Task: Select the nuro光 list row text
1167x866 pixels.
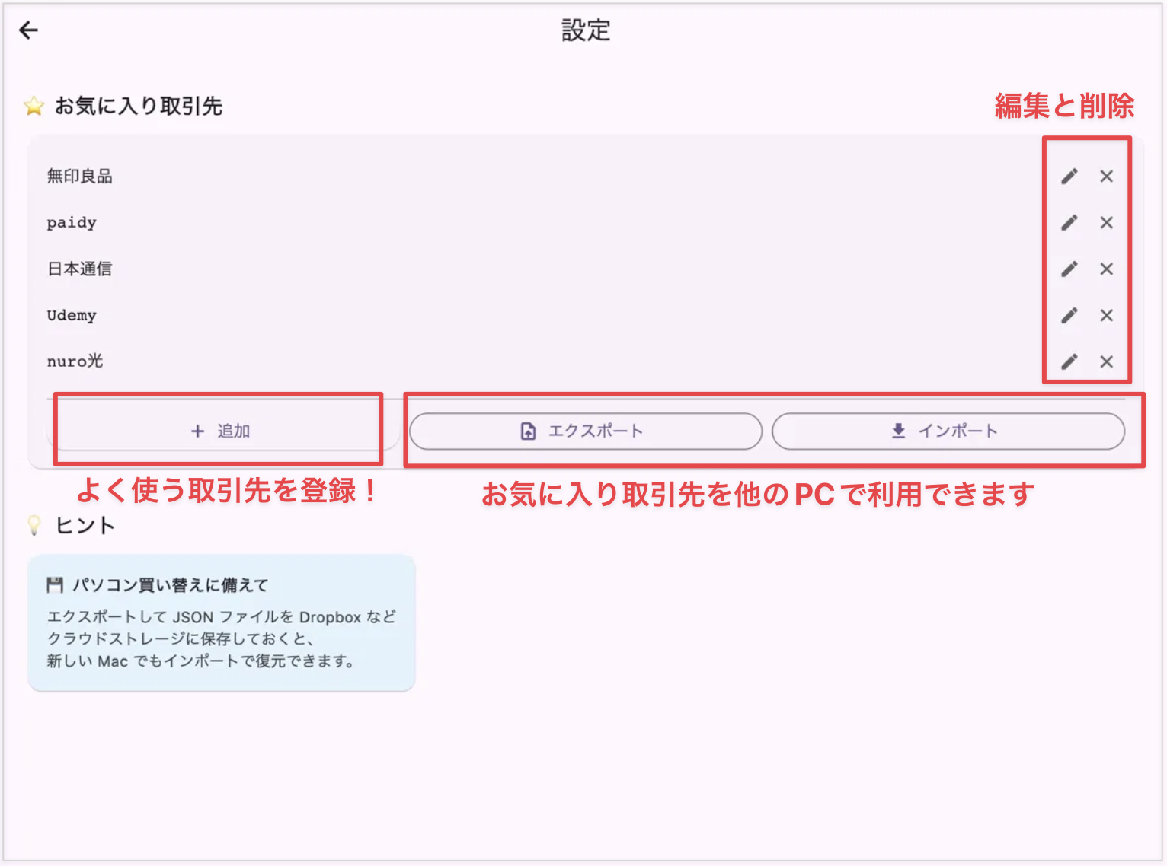Action: click(75, 361)
